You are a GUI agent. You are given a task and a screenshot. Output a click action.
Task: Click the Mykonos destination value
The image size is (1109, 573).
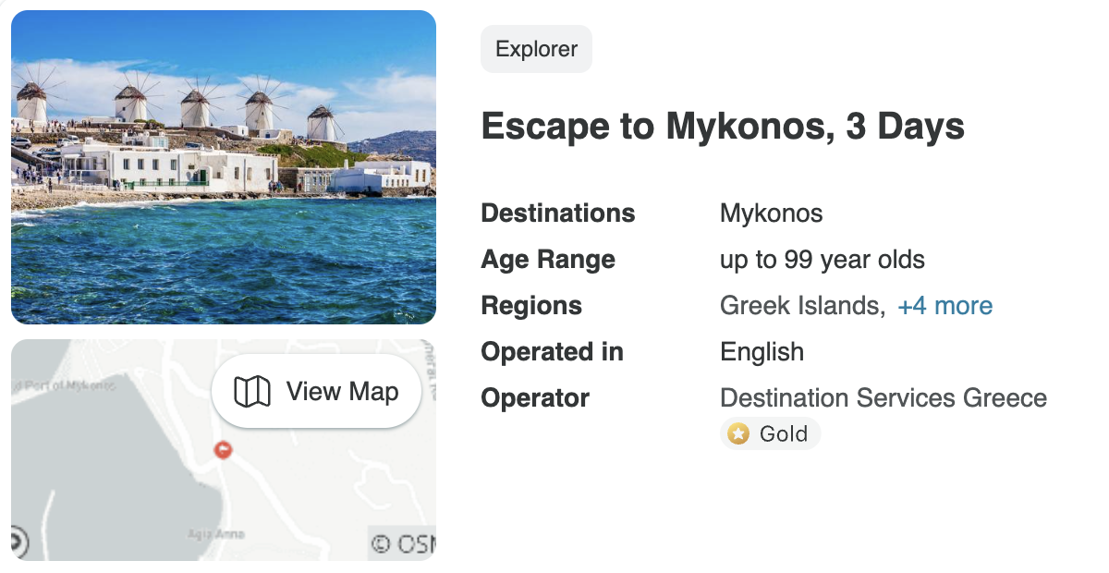pos(771,213)
